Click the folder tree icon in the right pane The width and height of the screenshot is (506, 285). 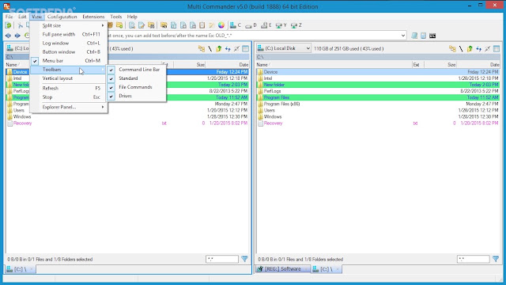point(452,49)
